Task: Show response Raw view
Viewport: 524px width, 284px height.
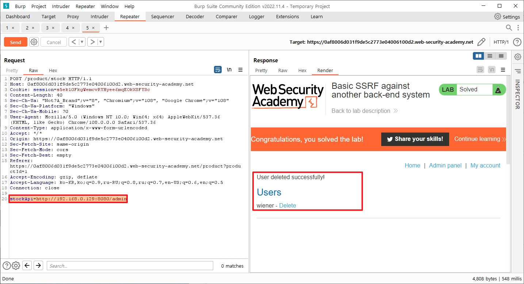Action: 283,71
